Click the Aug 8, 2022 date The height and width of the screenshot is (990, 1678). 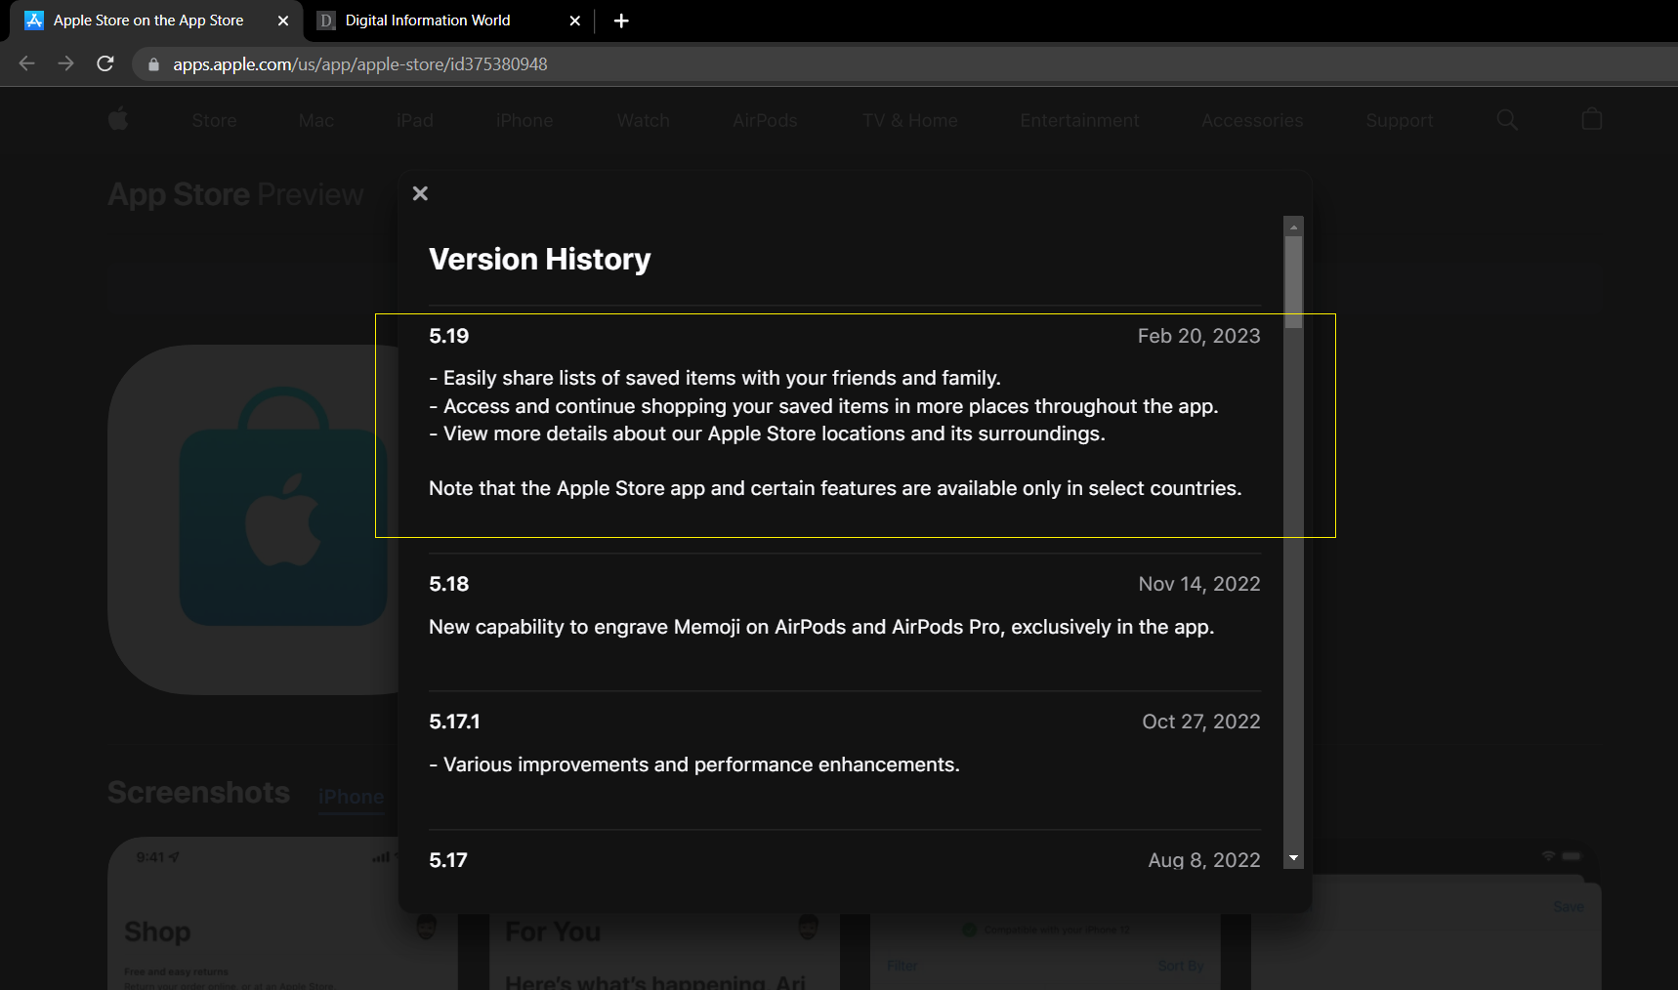tap(1204, 860)
